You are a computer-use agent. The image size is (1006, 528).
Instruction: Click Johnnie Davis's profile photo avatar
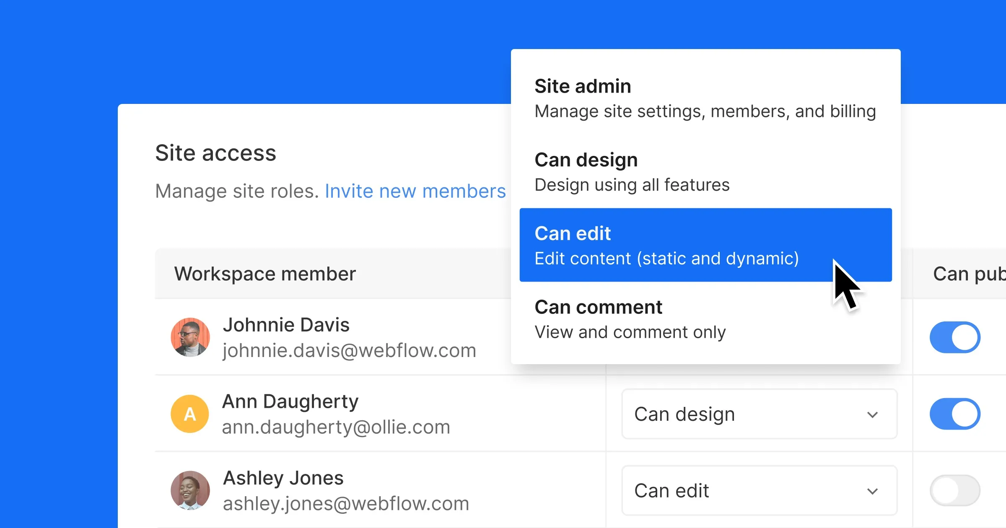[x=190, y=337]
